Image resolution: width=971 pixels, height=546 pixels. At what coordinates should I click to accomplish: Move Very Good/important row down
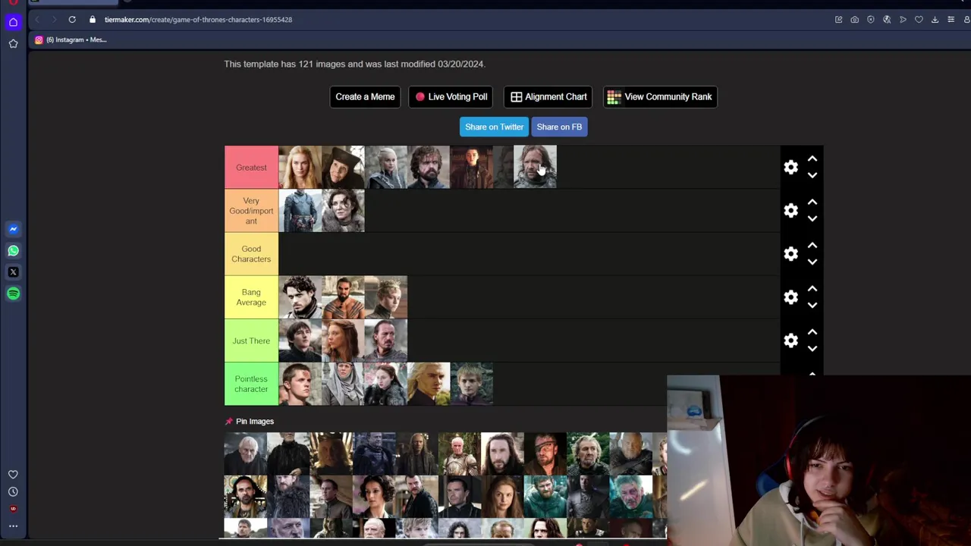point(812,218)
